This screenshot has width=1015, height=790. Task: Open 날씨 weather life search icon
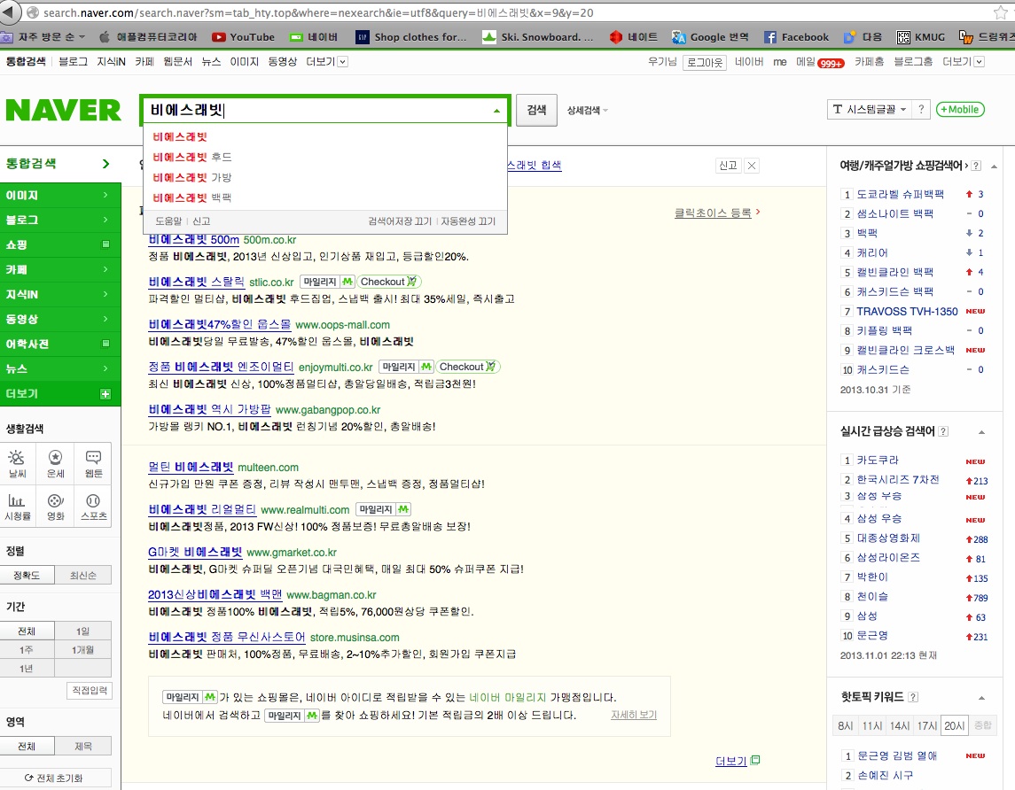coord(18,464)
